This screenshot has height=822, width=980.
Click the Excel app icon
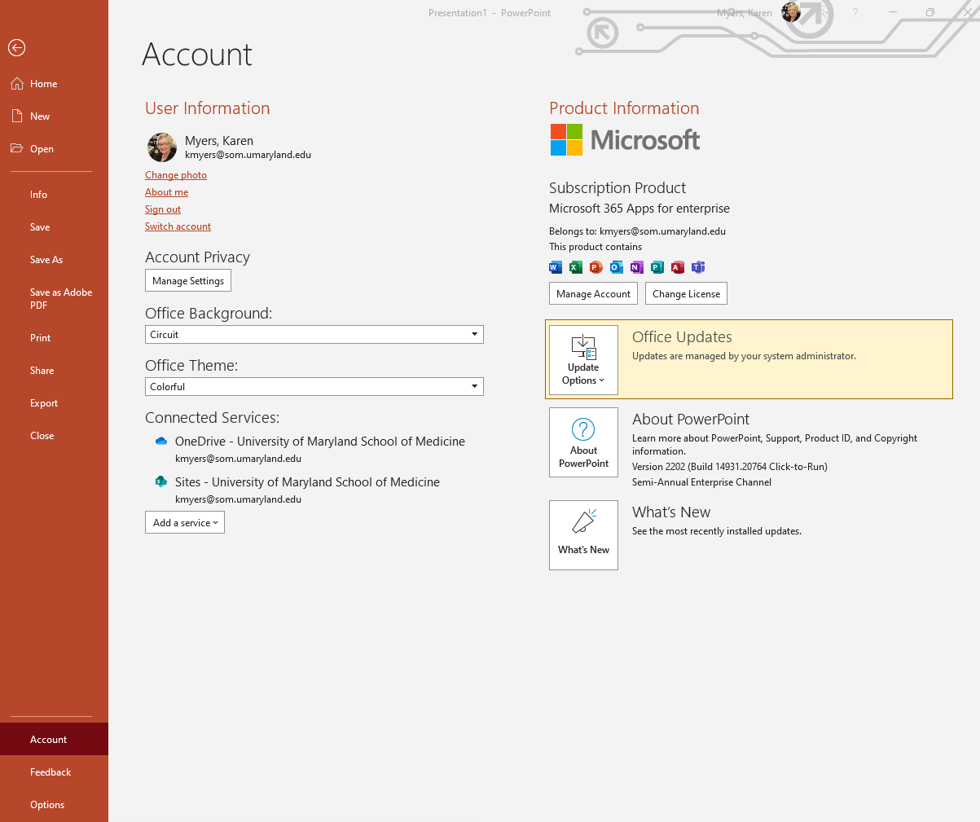pos(576,267)
